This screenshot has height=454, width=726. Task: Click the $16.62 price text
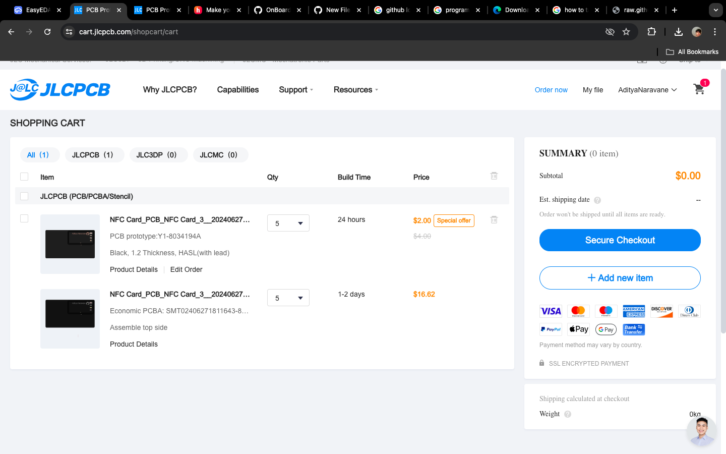pos(424,294)
